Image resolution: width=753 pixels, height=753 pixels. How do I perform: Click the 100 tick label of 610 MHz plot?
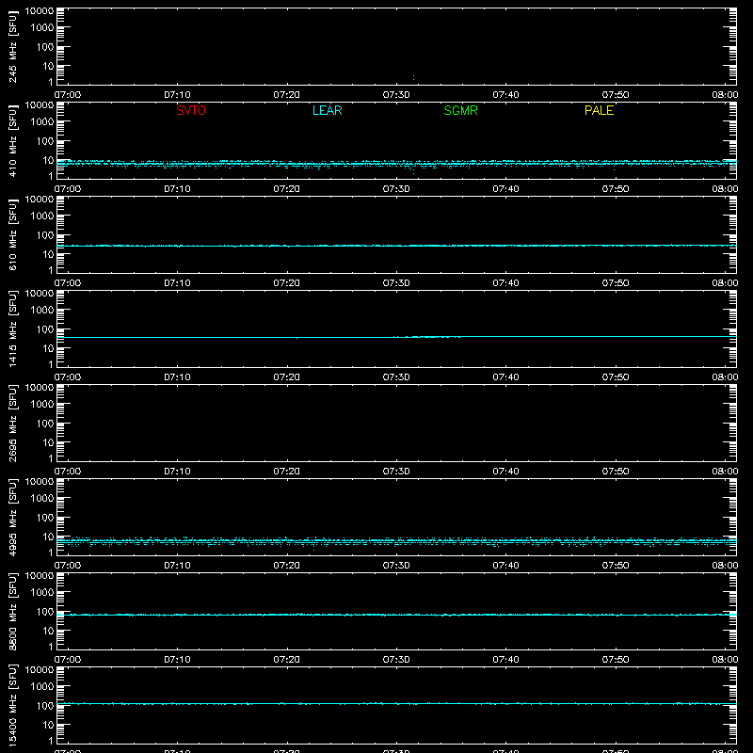[45, 234]
